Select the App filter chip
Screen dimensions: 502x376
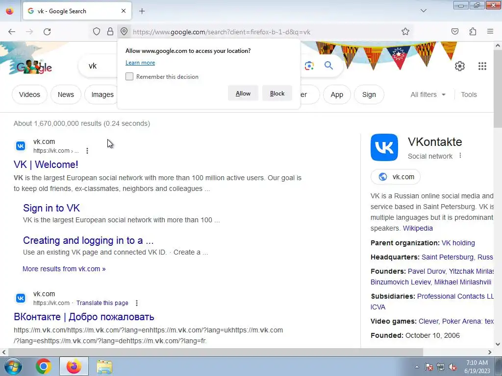point(337,94)
